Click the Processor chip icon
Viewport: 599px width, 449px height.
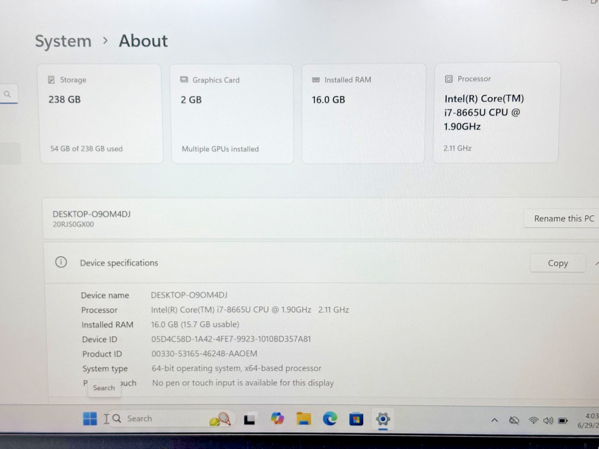click(x=449, y=79)
